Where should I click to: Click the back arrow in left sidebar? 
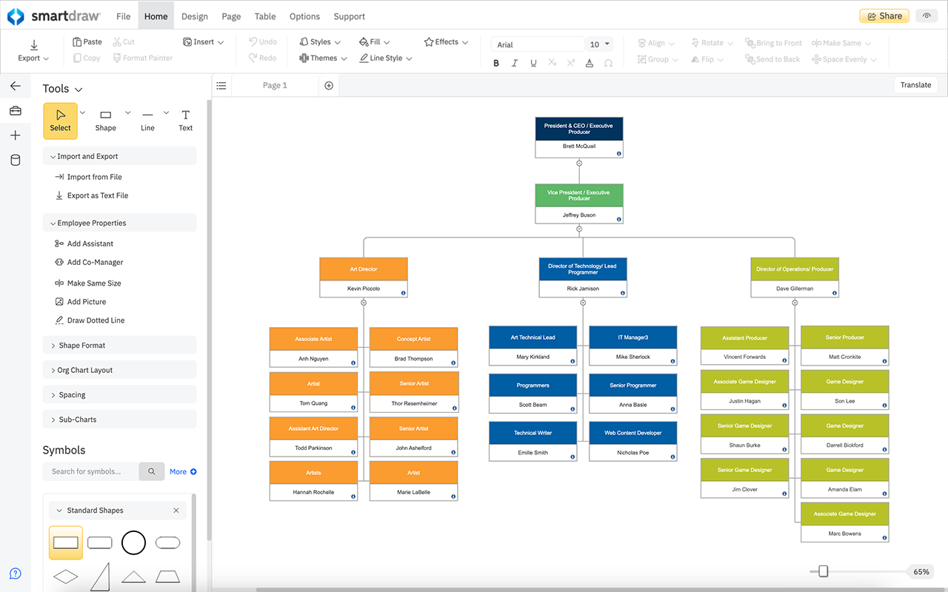(x=16, y=86)
